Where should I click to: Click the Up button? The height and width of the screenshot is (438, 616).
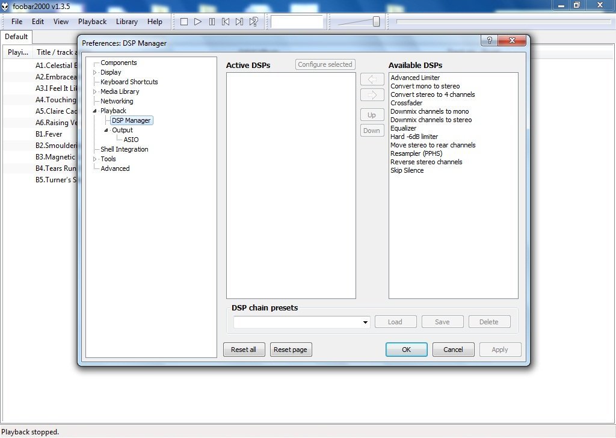pyautogui.click(x=372, y=115)
